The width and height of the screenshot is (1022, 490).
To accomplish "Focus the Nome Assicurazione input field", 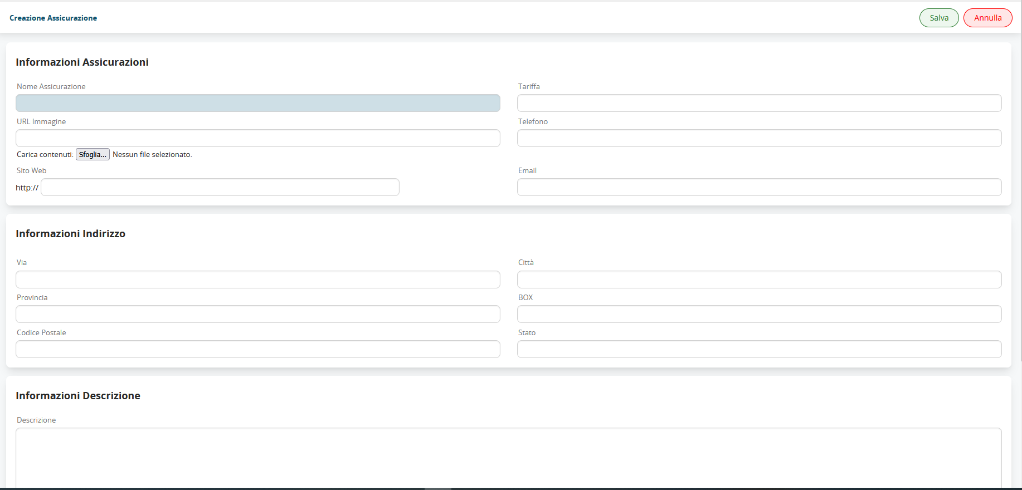I will point(257,103).
